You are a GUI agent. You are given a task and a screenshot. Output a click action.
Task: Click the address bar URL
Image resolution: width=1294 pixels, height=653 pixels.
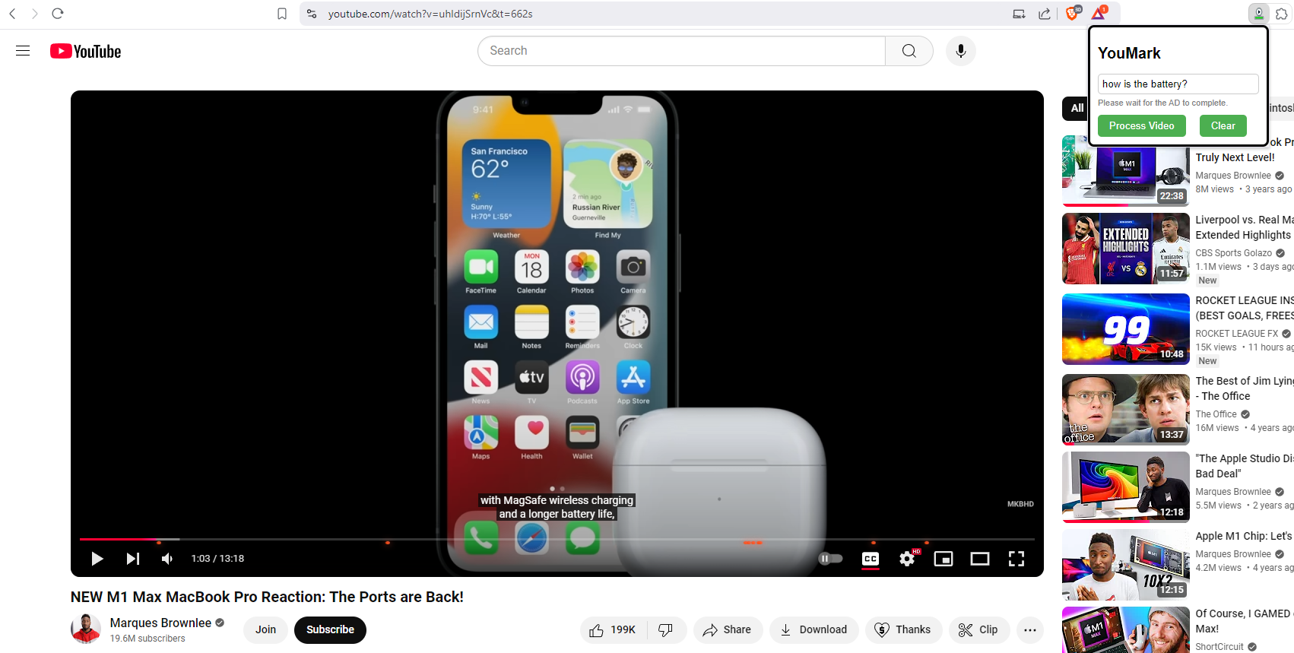click(430, 14)
